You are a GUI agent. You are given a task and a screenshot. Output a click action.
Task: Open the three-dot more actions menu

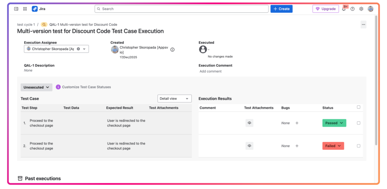[363, 25]
